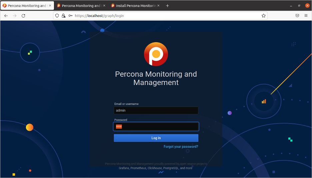The height and width of the screenshot is (178, 312).
Task: Reload the current login page
Action: 23,16
